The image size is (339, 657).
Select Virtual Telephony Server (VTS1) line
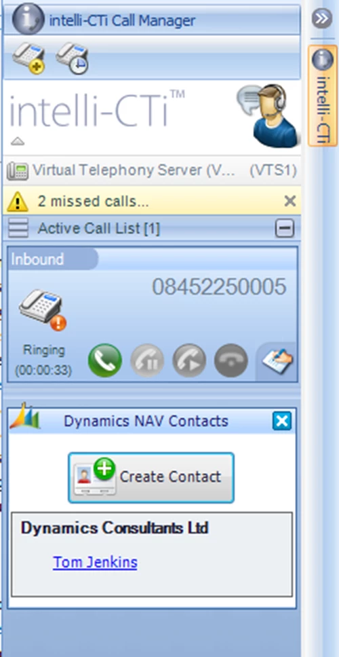click(x=152, y=170)
